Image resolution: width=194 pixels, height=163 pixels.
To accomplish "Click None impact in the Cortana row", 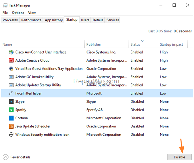I will click(x=164, y=118).
